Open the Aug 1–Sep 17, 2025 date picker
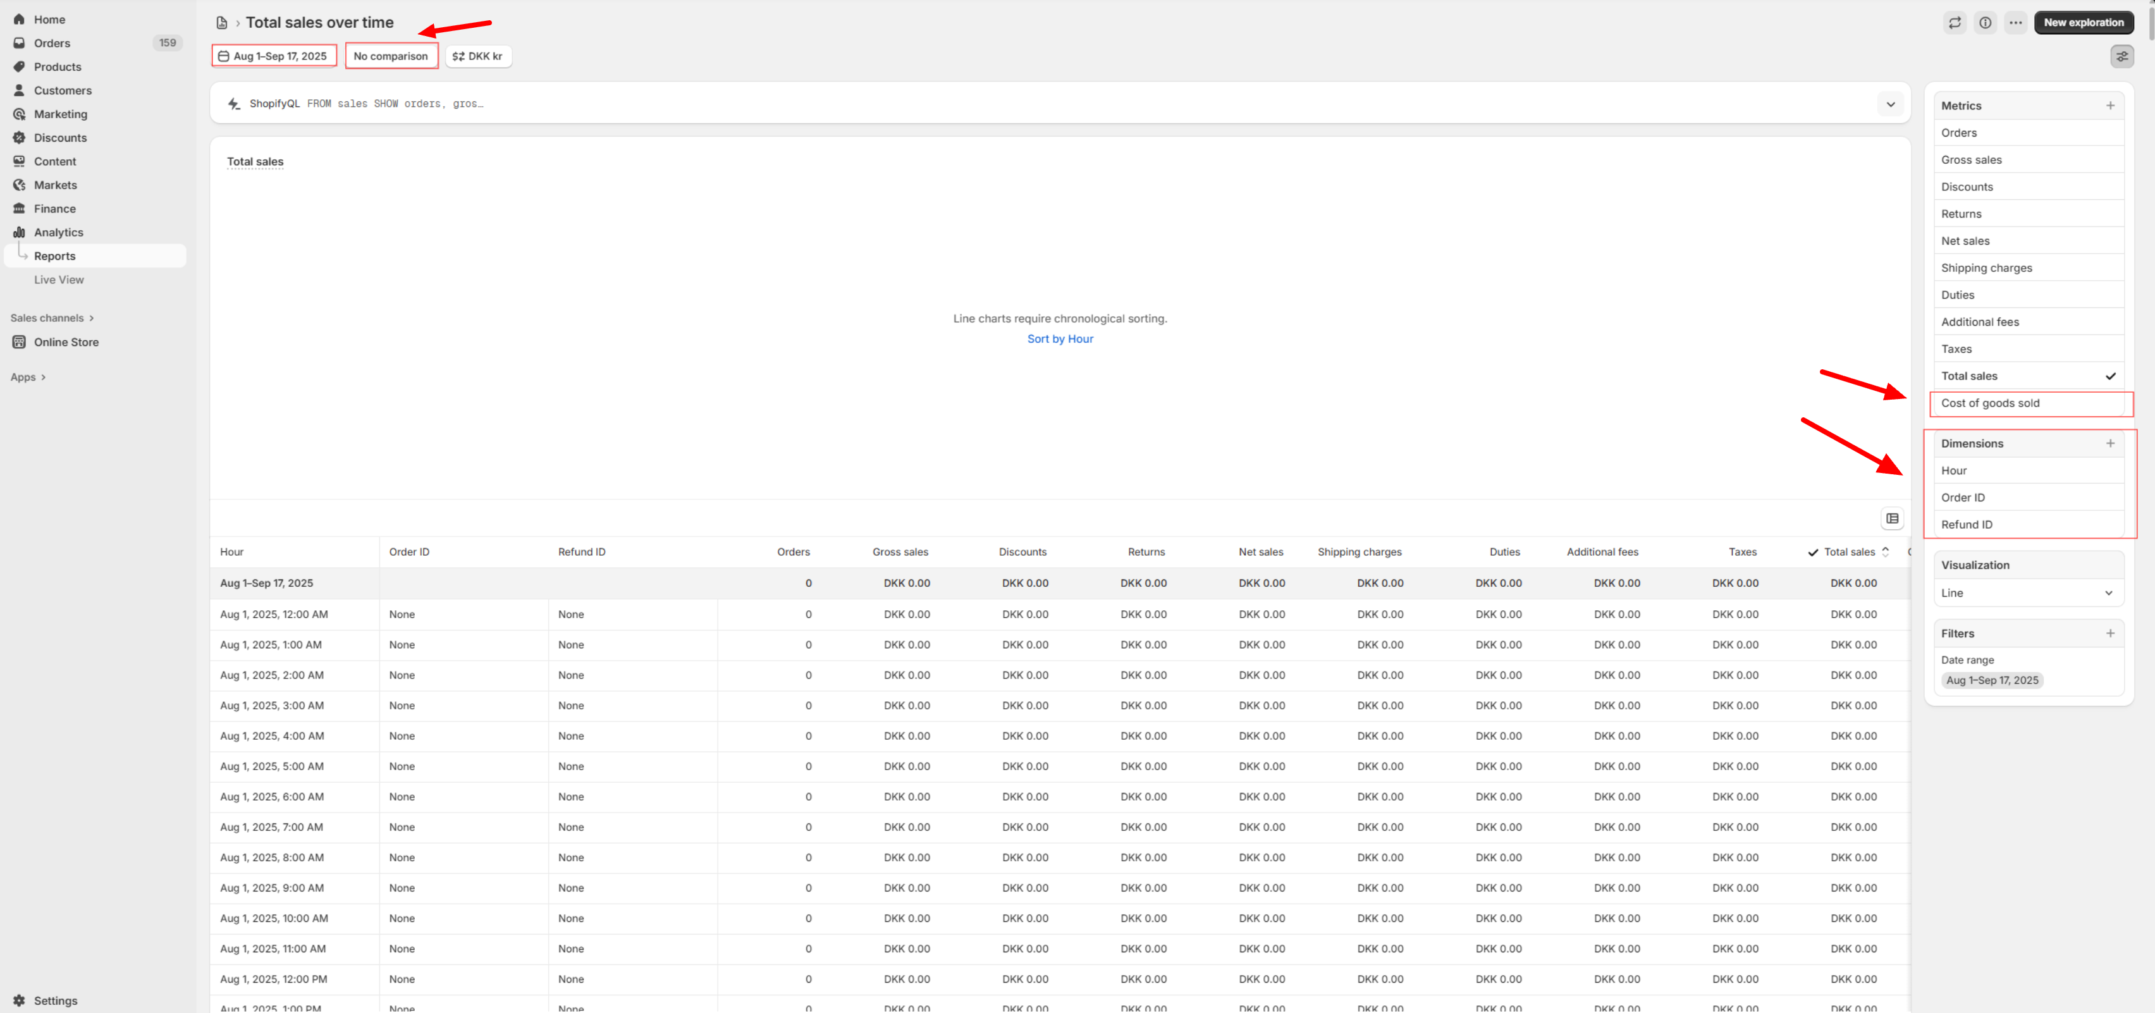 [274, 56]
